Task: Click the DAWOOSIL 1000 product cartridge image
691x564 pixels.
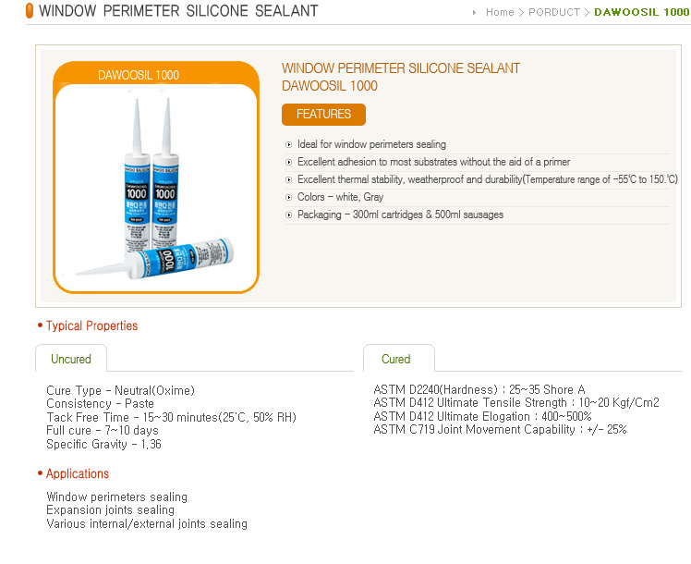Action: point(155,189)
